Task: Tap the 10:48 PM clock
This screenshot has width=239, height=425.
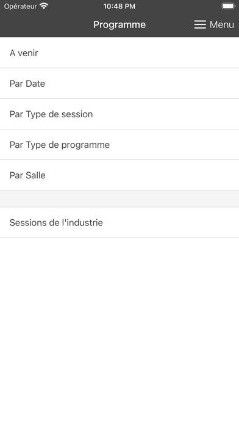Action: coord(120,6)
